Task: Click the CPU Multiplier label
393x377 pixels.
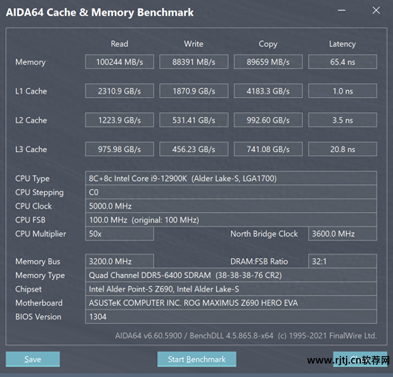Action: (x=40, y=234)
